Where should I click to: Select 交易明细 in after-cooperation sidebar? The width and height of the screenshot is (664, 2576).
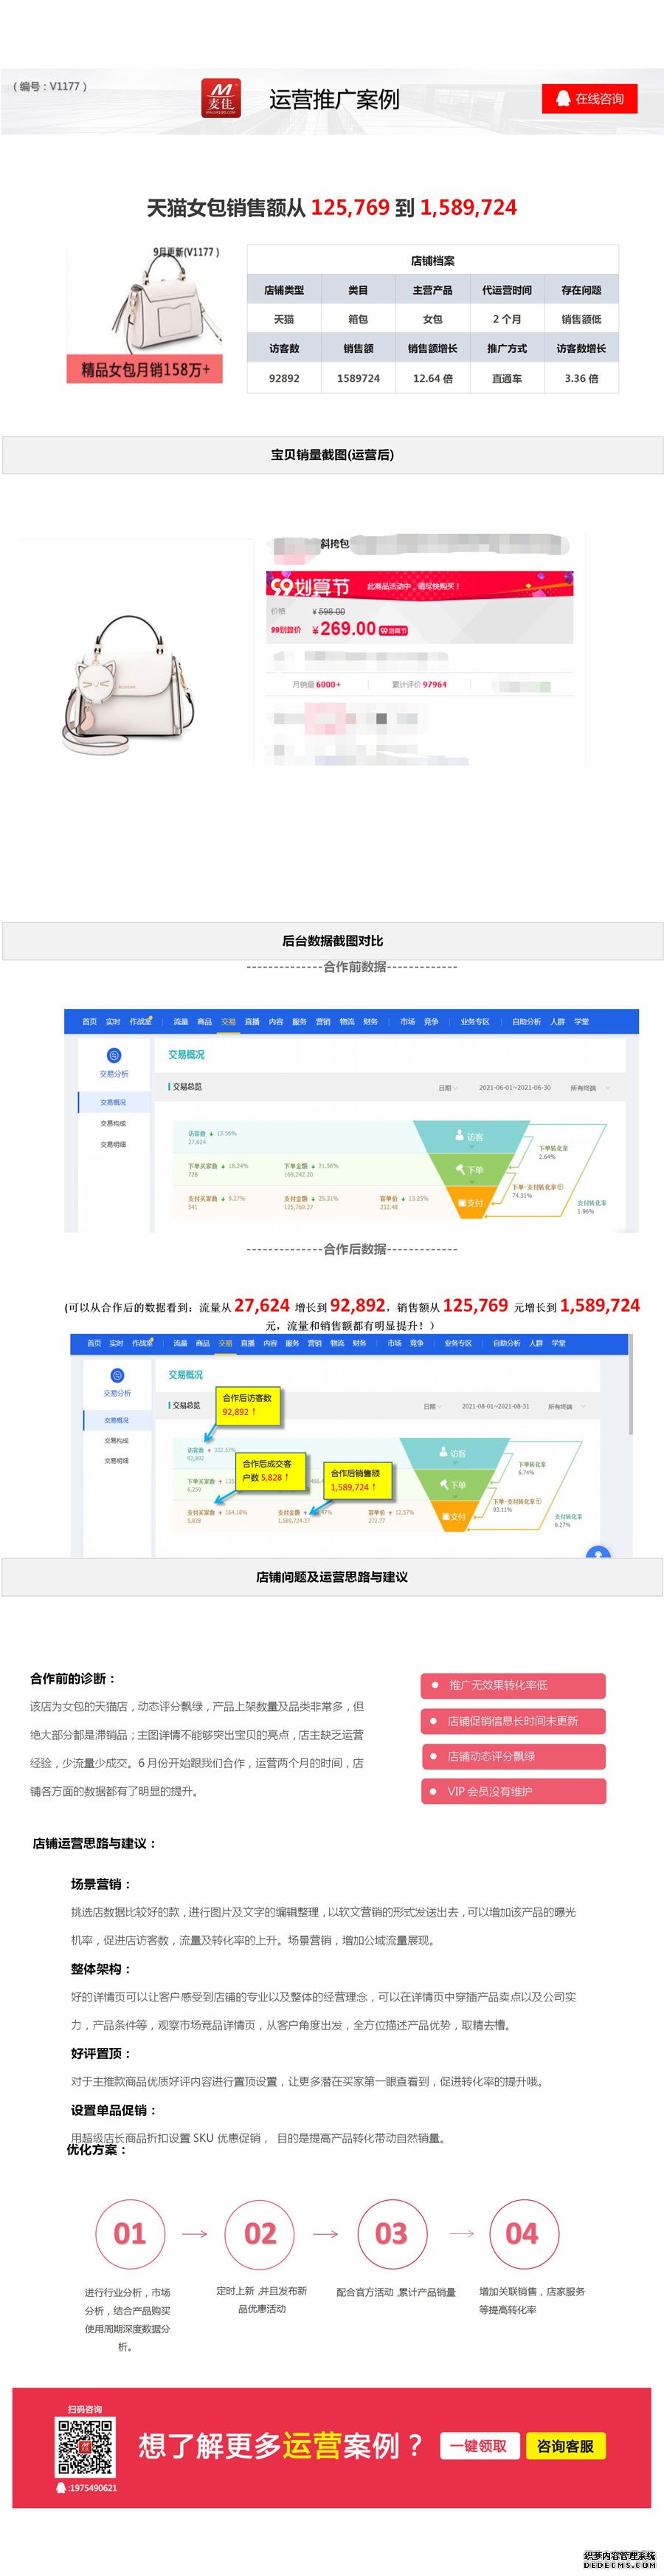coord(117,1461)
